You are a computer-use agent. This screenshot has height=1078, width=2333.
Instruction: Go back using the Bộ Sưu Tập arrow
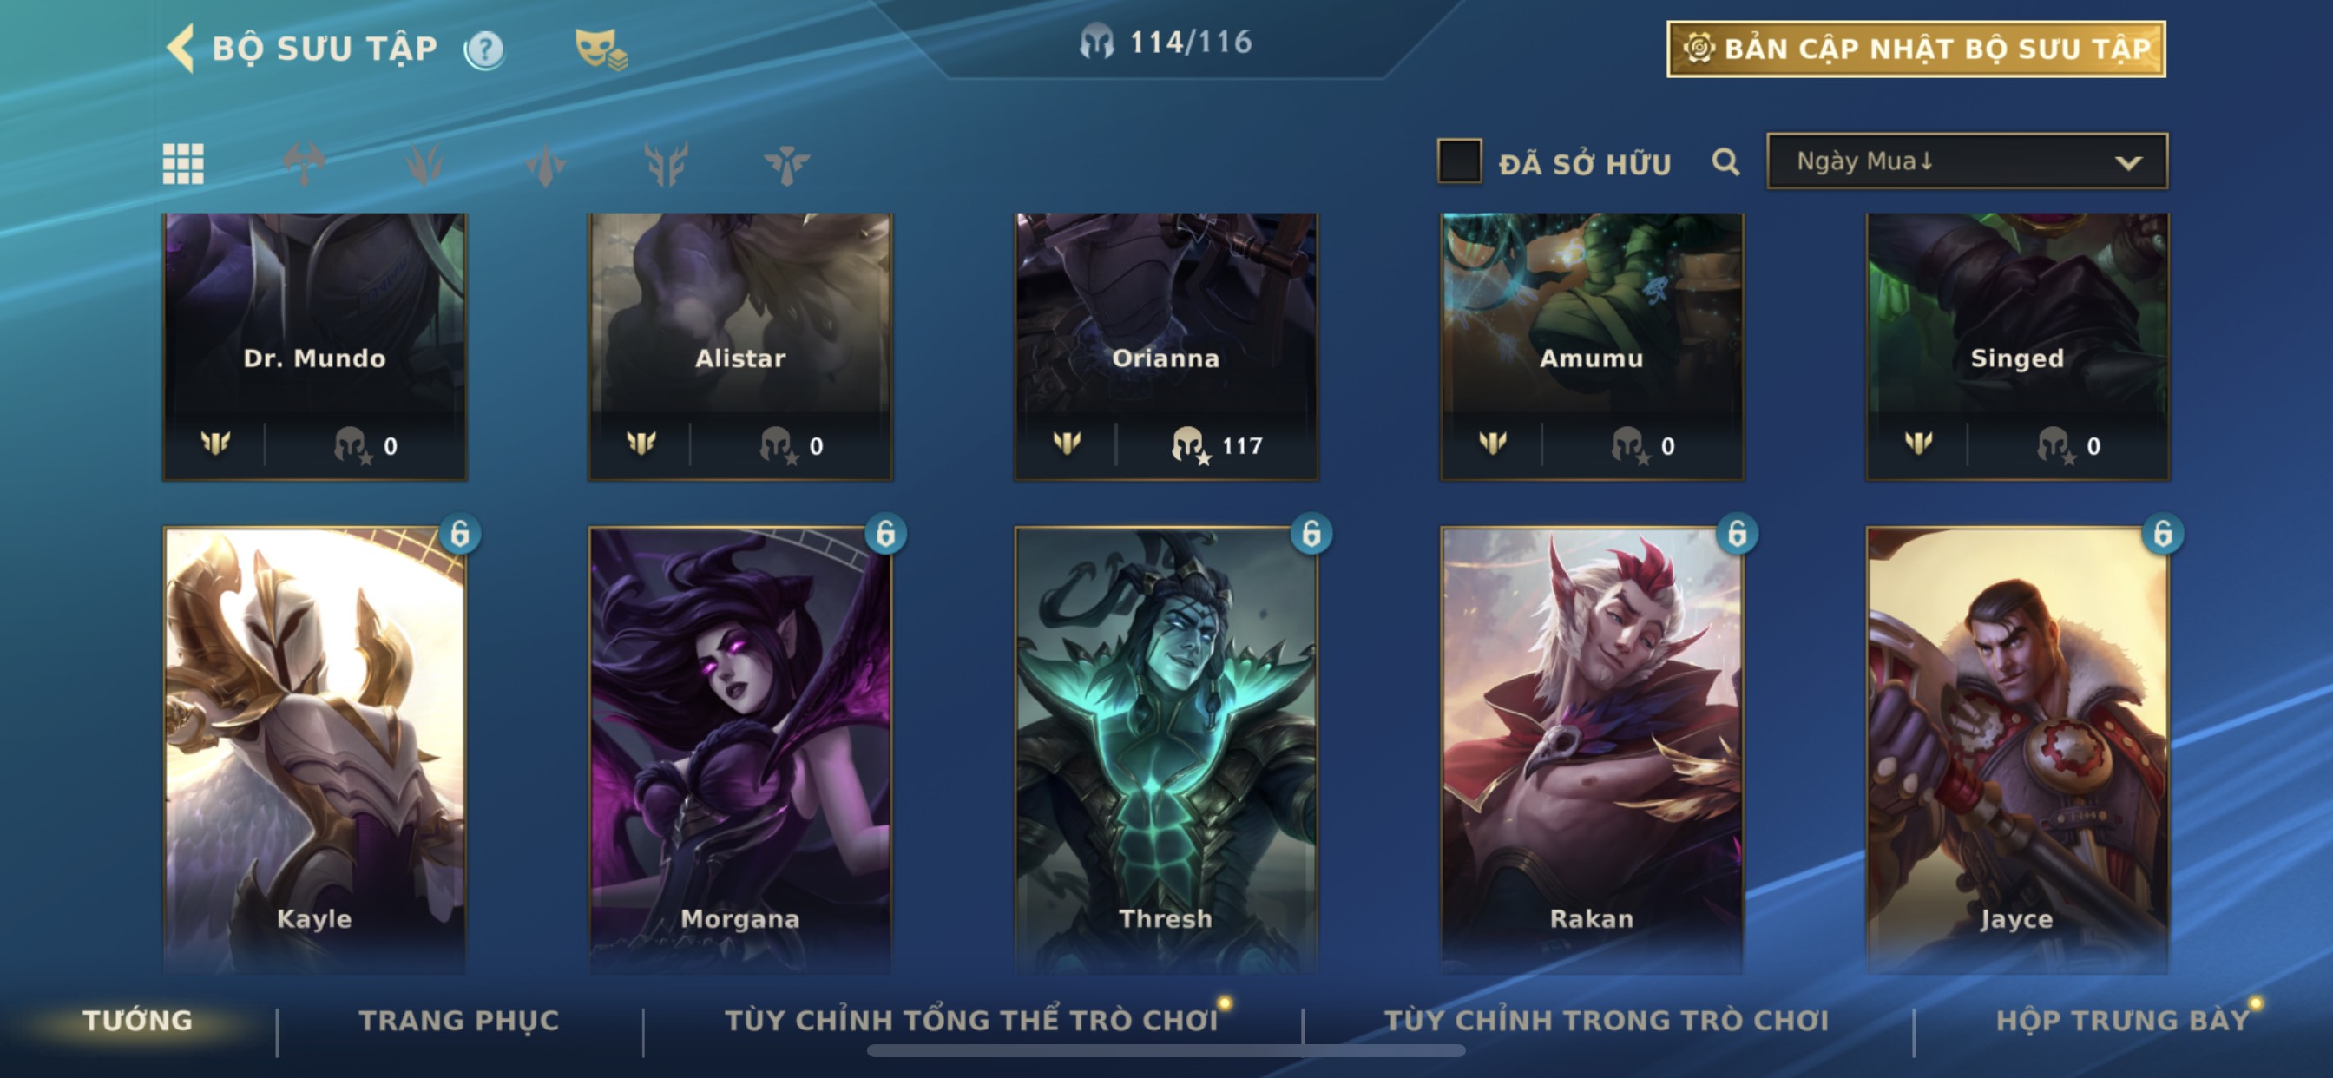coord(181,48)
